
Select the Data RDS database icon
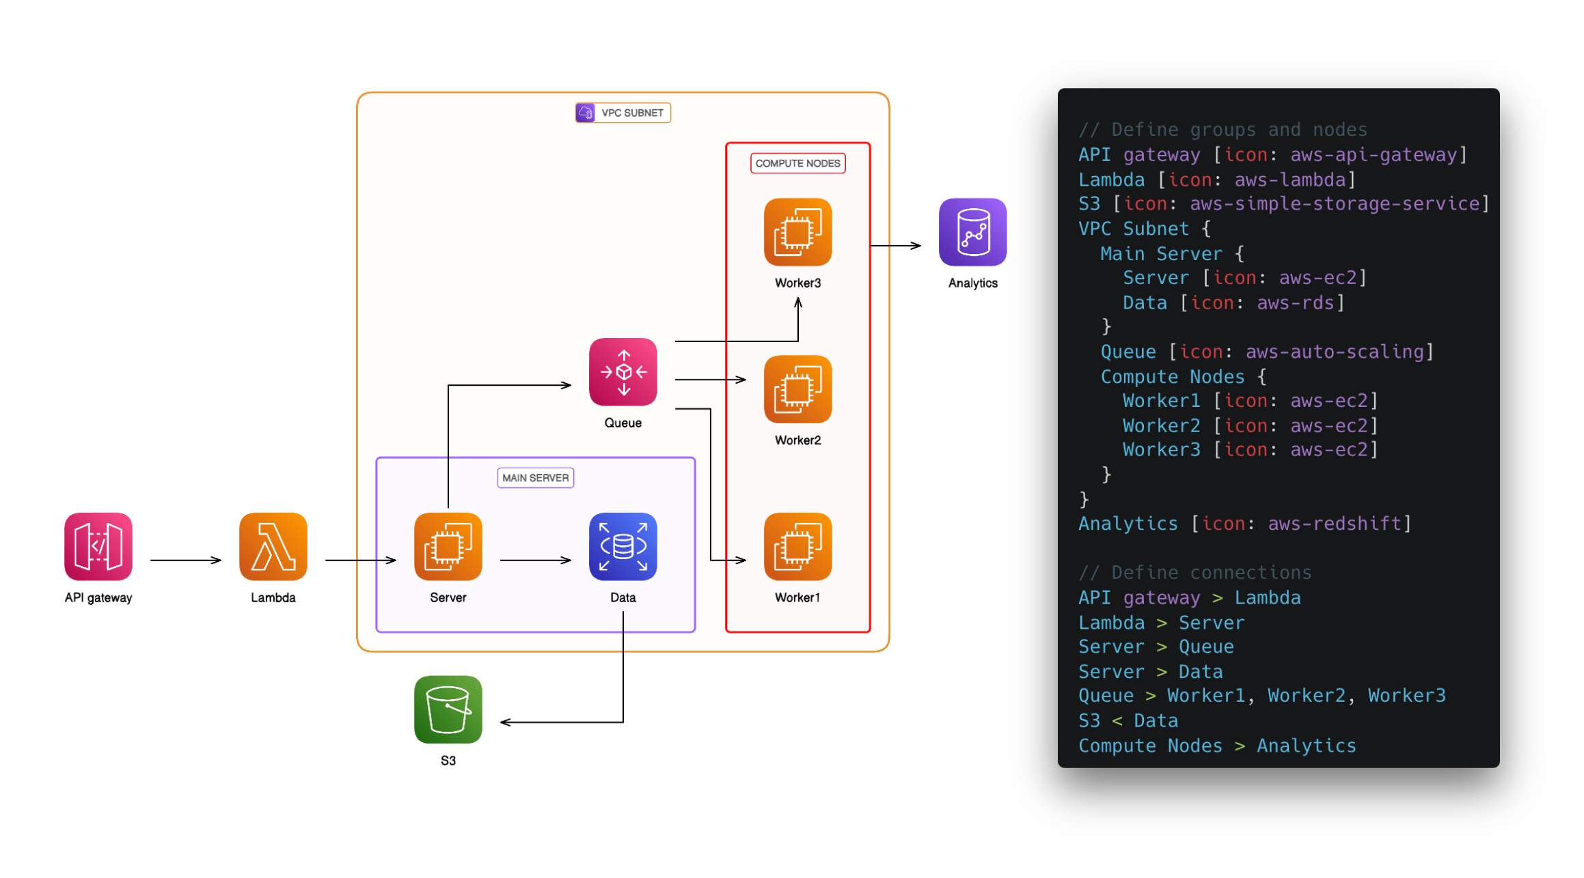(x=623, y=547)
